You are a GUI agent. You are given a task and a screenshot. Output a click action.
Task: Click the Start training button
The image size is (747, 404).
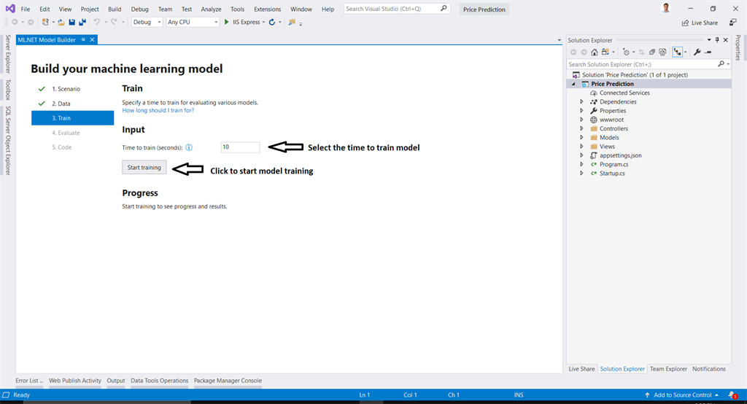[x=144, y=167]
